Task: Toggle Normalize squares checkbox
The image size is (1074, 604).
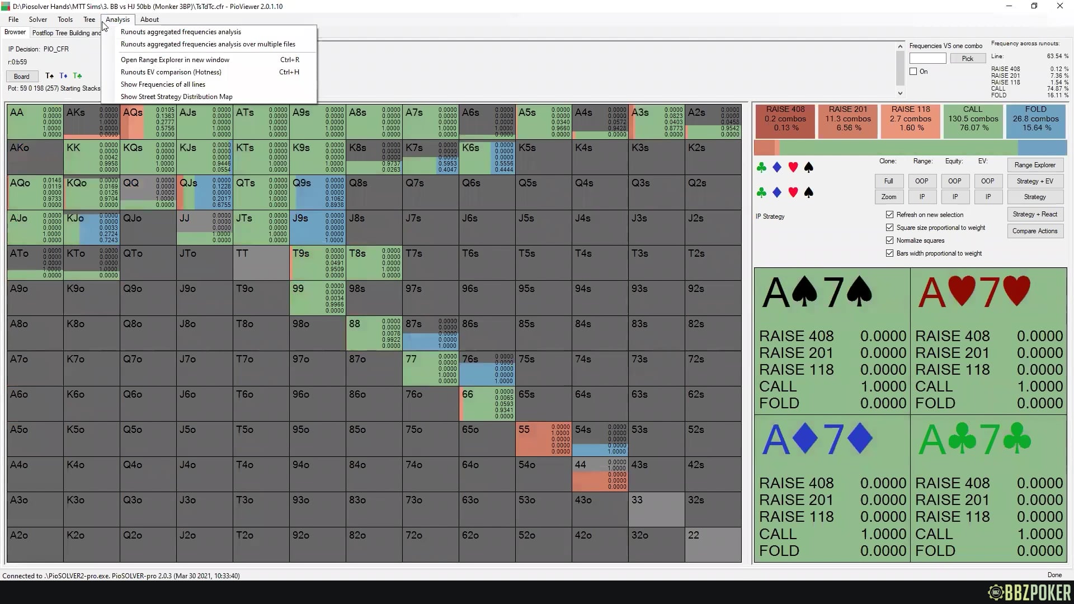Action: click(x=889, y=240)
